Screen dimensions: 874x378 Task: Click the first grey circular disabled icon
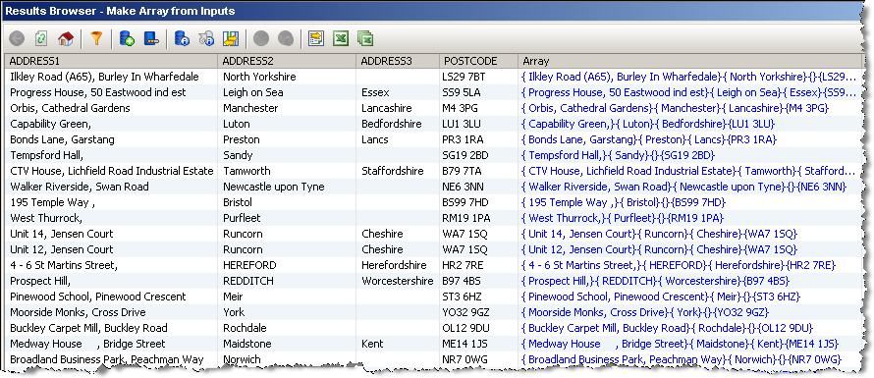261,38
